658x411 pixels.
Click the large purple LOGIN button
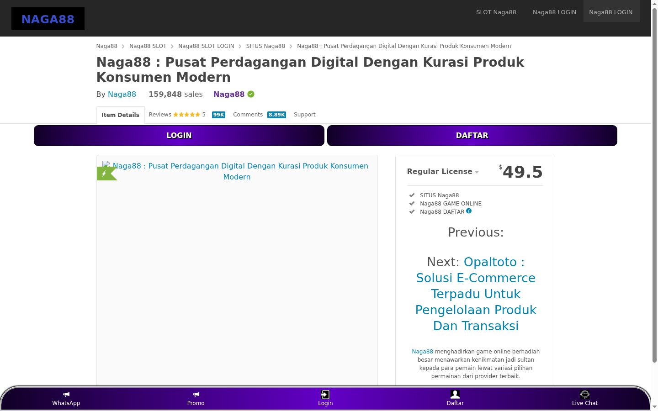(x=179, y=136)
